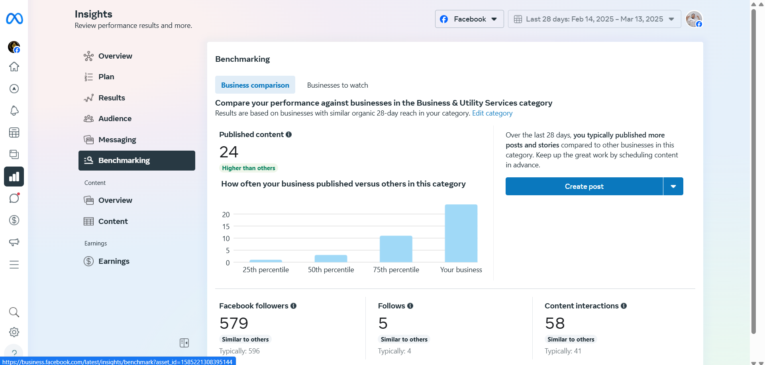
Task: Click the Higher than others badge
Action: click(249, 168)
